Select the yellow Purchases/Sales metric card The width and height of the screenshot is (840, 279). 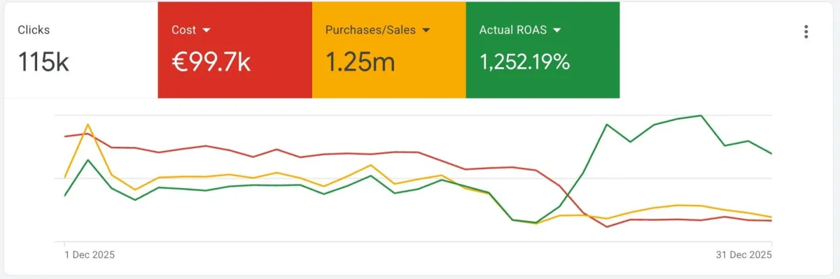(388, 50)
